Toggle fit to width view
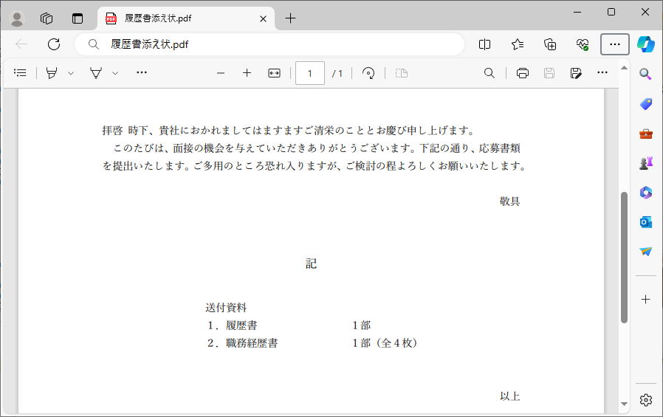 274,73
